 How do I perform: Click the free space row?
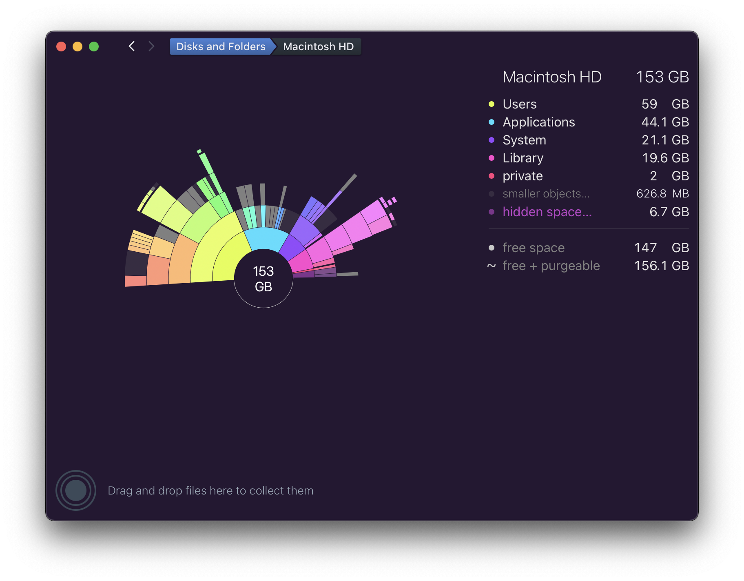tap(588, 248)
